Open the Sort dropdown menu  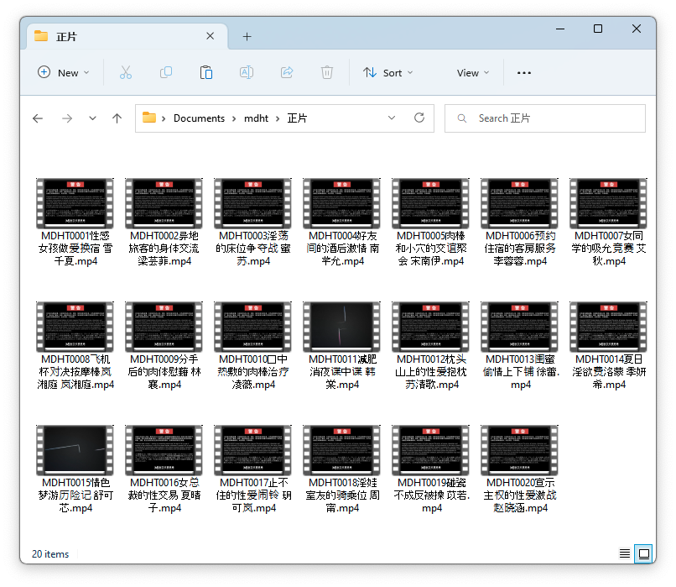tap(387, 73)
